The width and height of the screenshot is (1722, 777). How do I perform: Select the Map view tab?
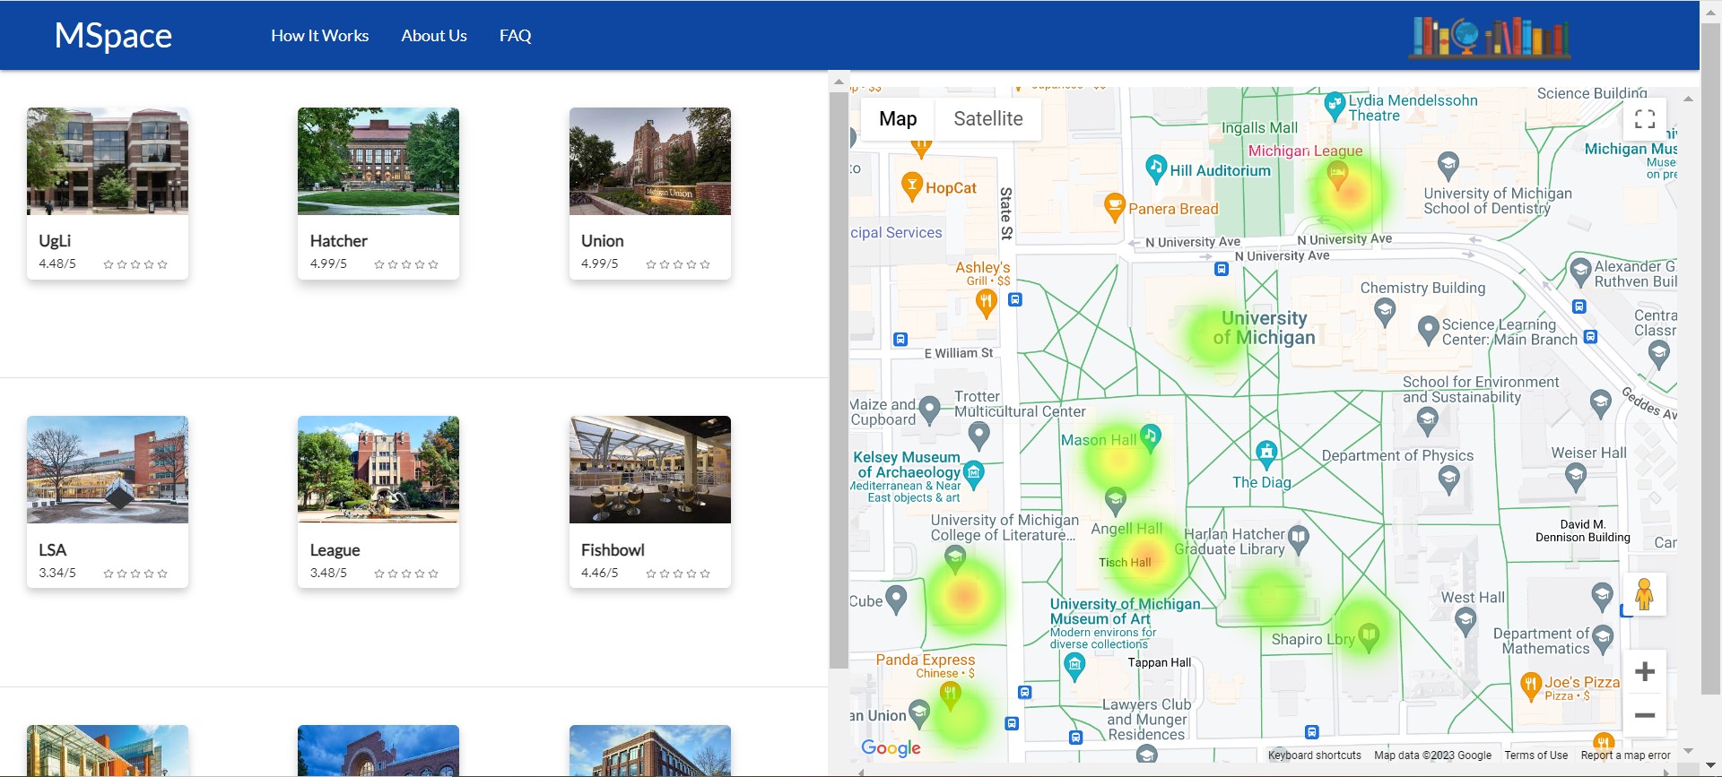pos(898,118)
